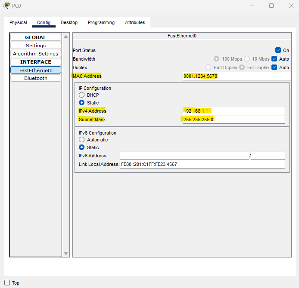Open global Settings

pyautogui.click(x=36, y=46)
